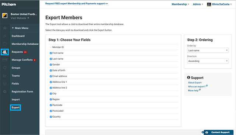Open the Import menu item
This screenshot has height=135, width=236.
tap(16, 100)
